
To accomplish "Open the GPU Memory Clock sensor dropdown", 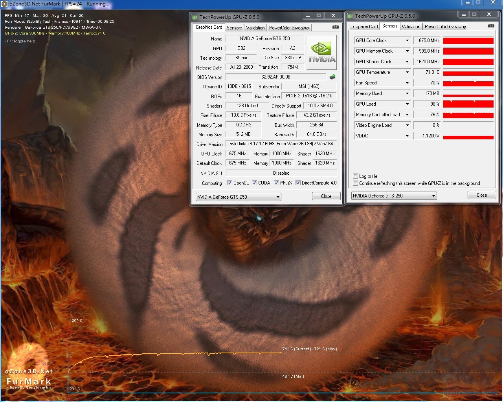I will [x=407, y=51].
